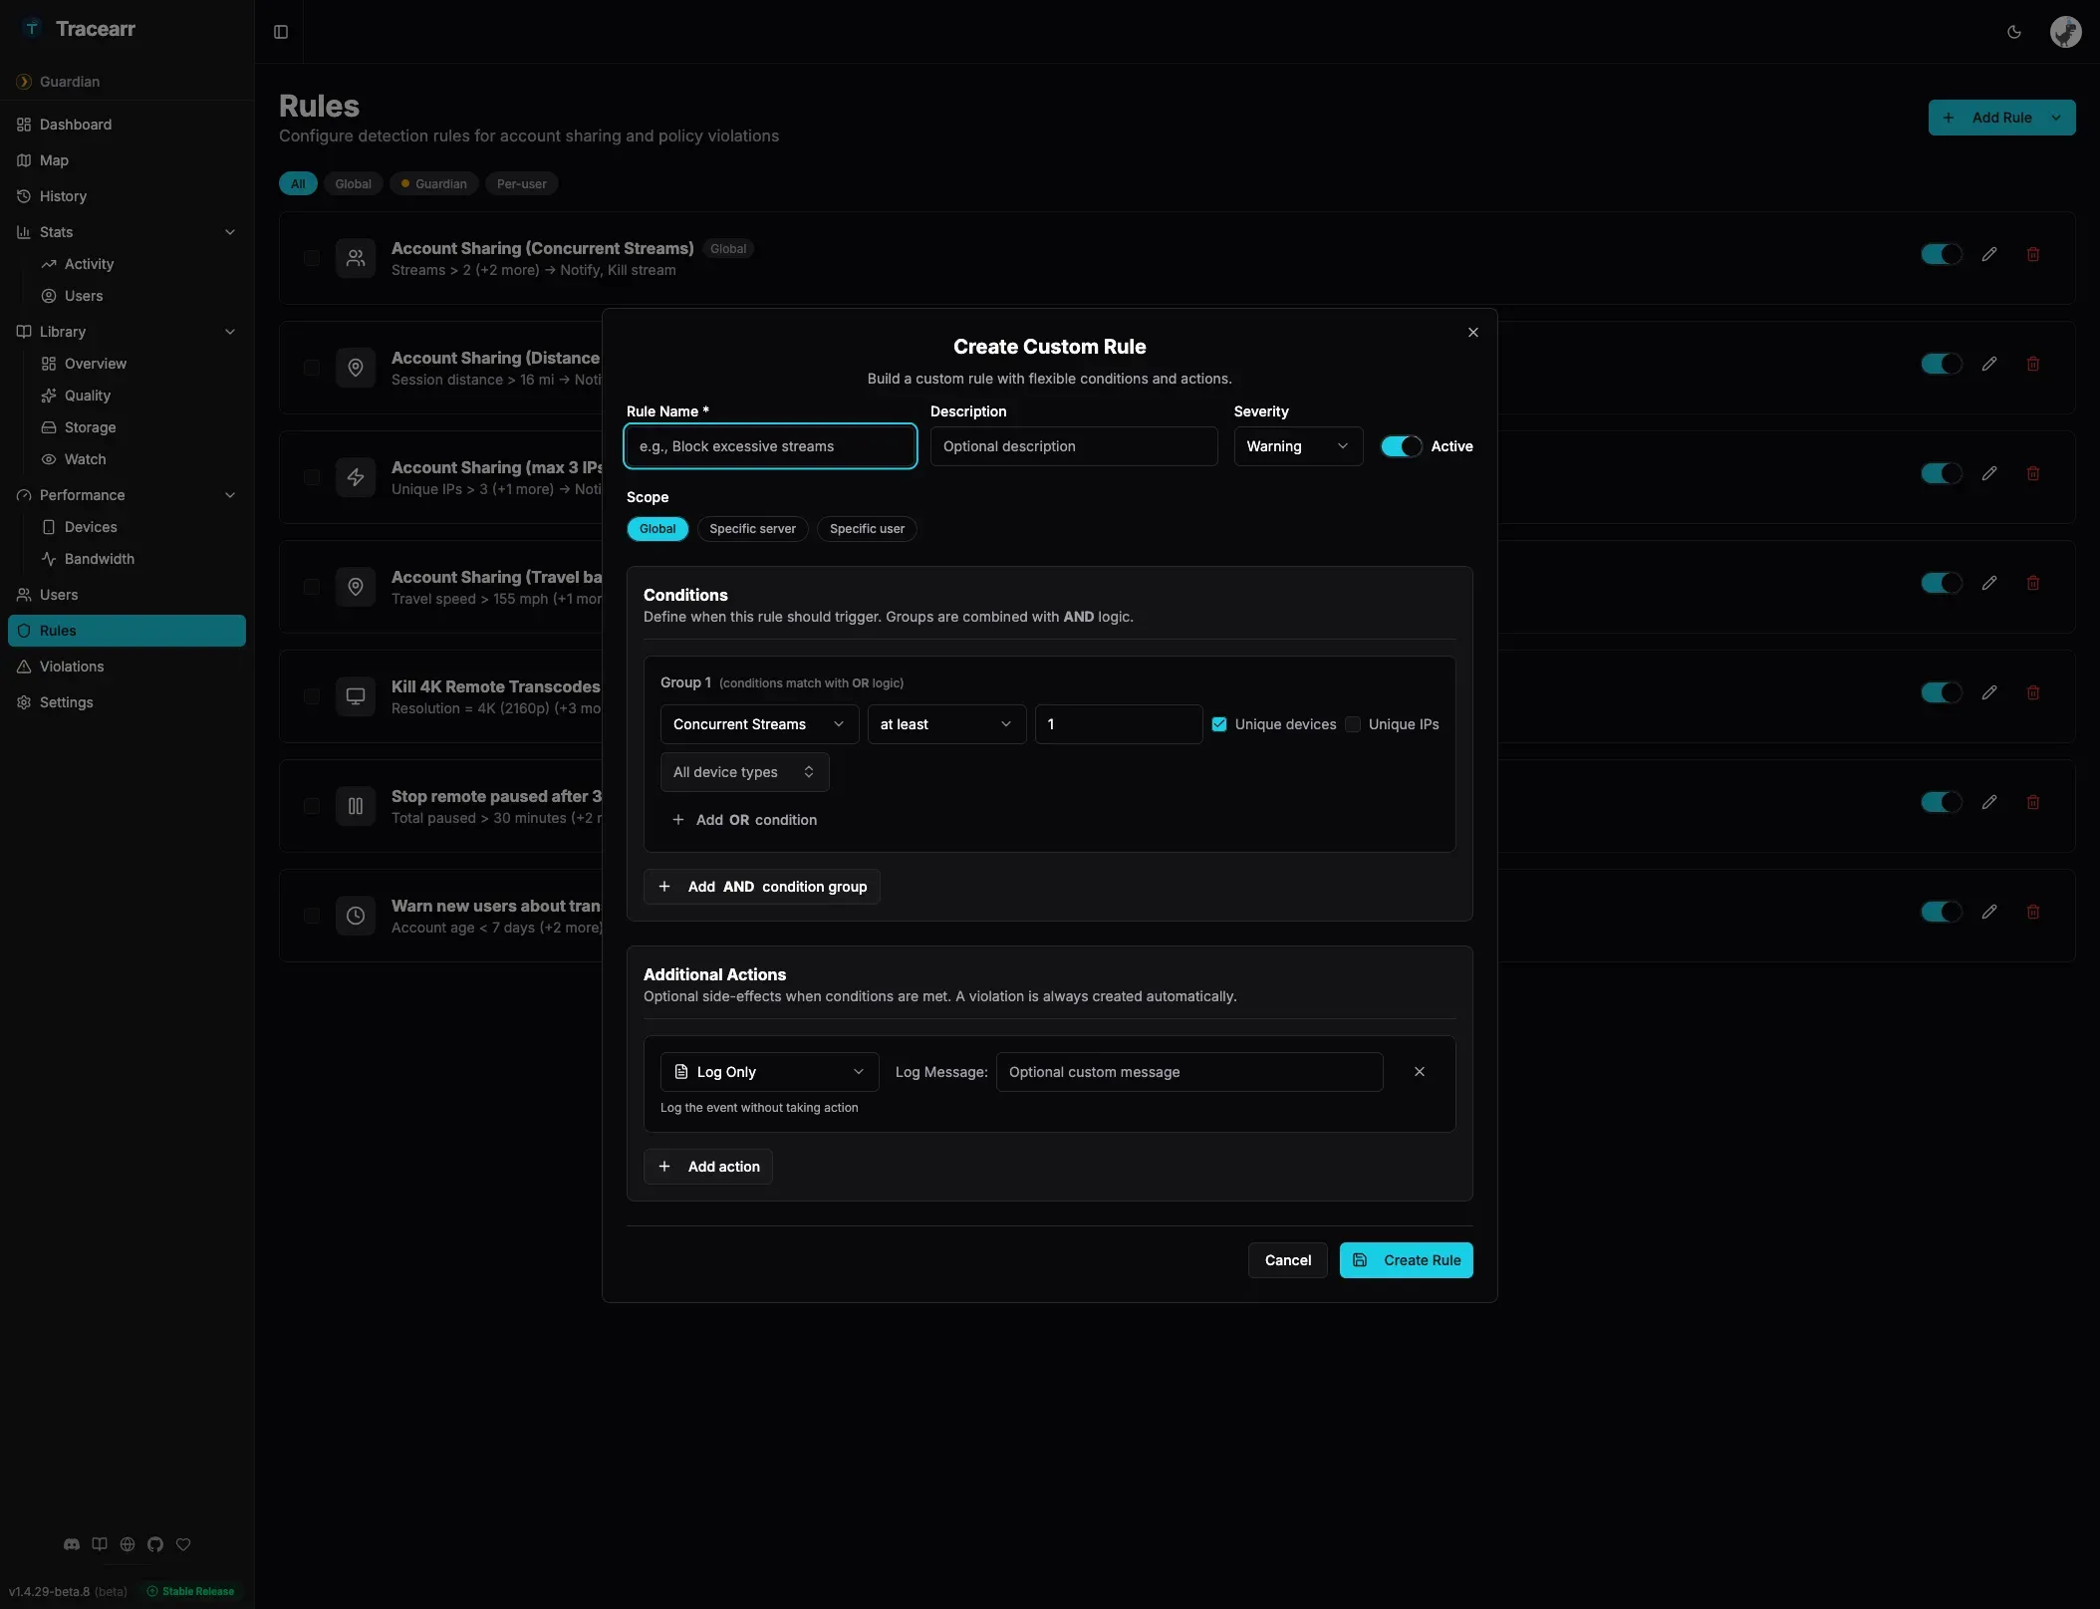Viewport: 2100px width, 1609px height.
Task: Open the Discord icon link
Action: (72, 1544)
